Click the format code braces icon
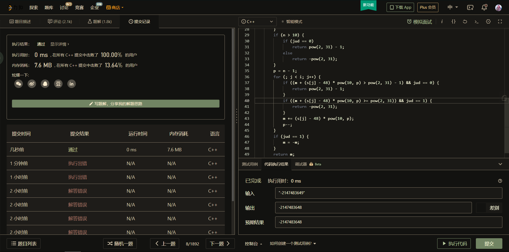Screen dimensions: 509x252 pyautogui.click(x=454, y=21)
